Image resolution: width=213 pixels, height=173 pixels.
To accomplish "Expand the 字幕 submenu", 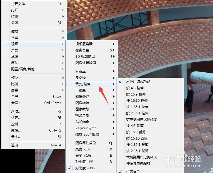I will 34,37.
